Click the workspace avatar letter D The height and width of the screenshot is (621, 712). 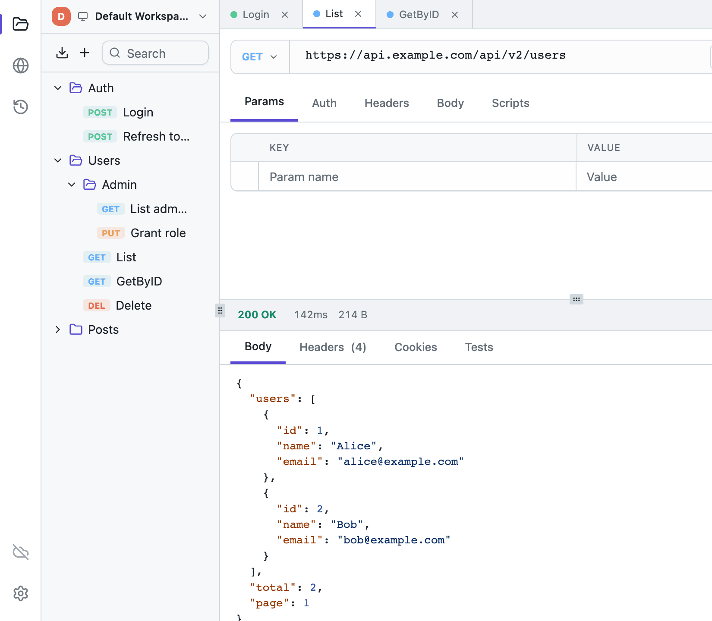(61, 16)
